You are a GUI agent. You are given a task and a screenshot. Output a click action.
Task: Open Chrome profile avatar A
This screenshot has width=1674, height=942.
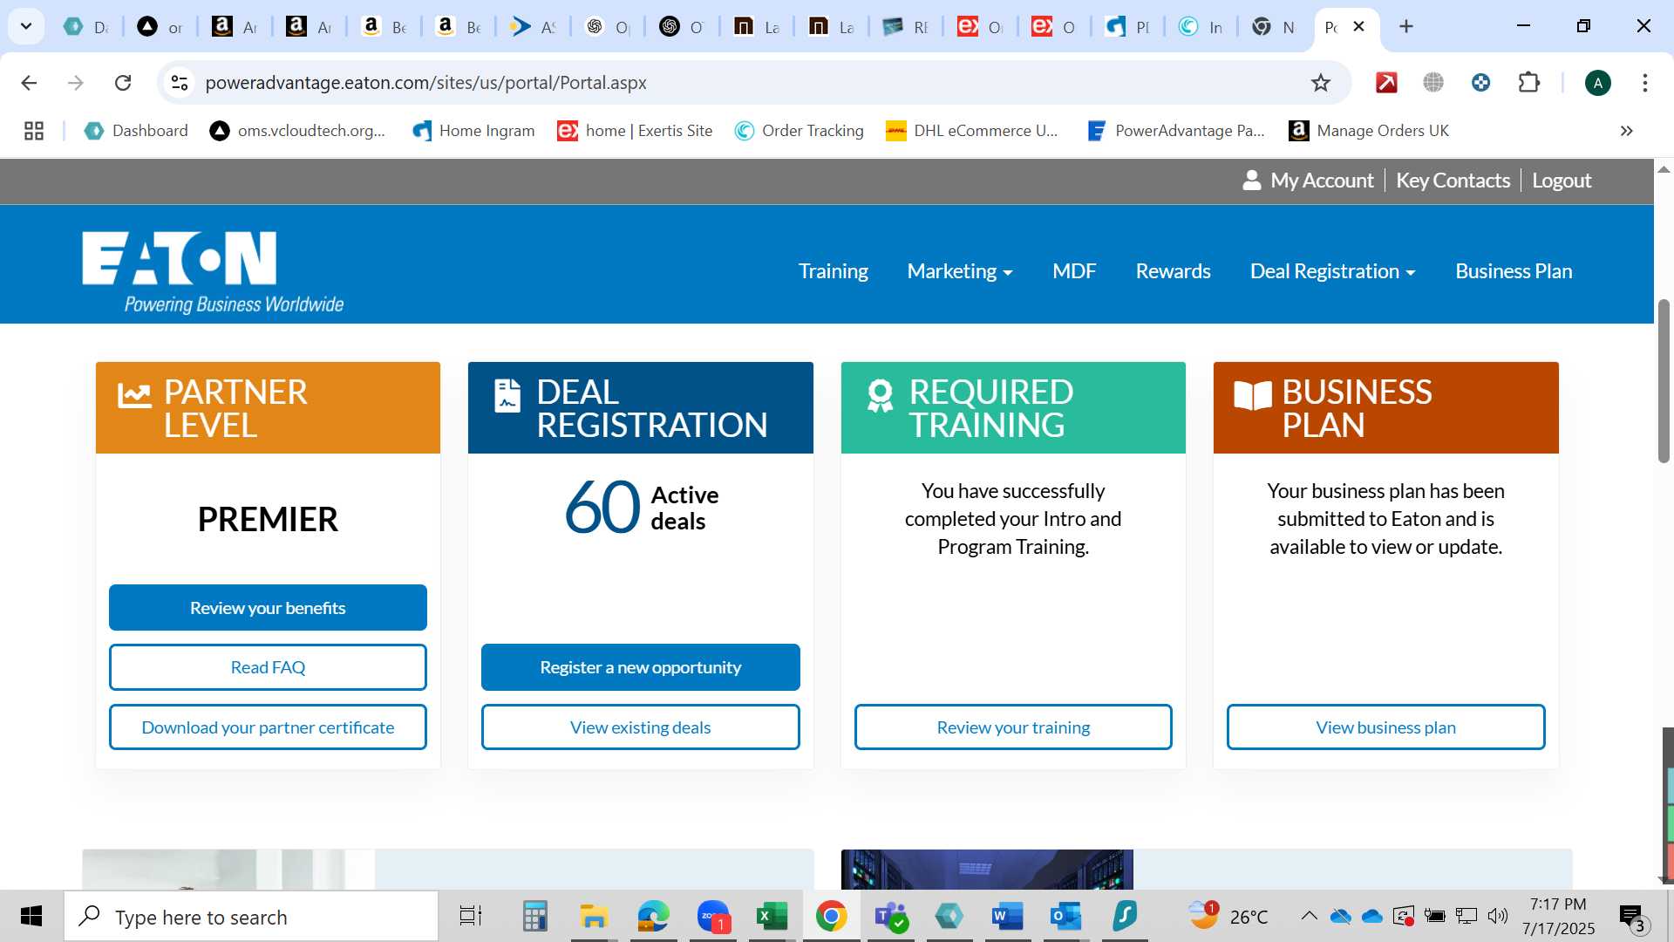pyautogui.click(x=1597, y=83)
